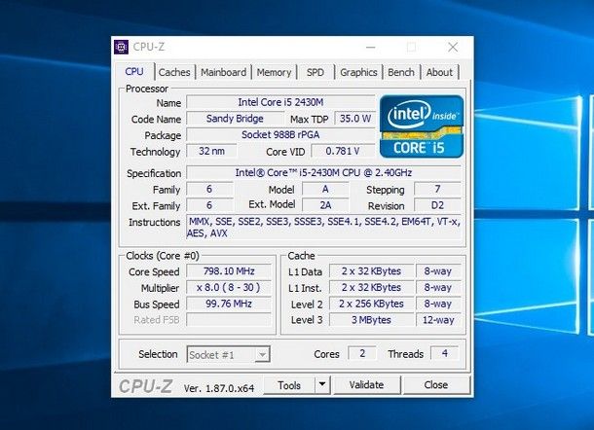The width and height of the screenshot is (594, 430).
Task: Switch to the Mainboard tab
Action: click(x=224, y=72)
